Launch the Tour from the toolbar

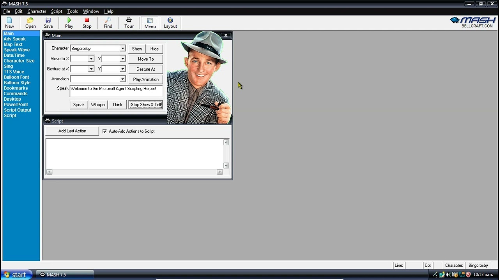(x=129, y=23)
